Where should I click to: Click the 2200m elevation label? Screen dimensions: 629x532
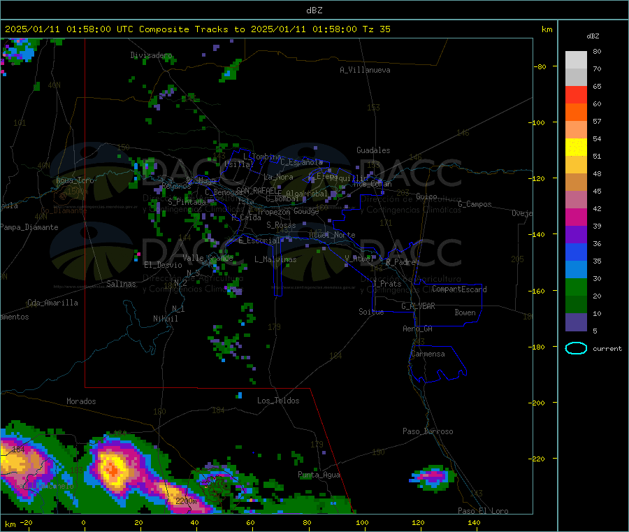click(x=186, y=501)
